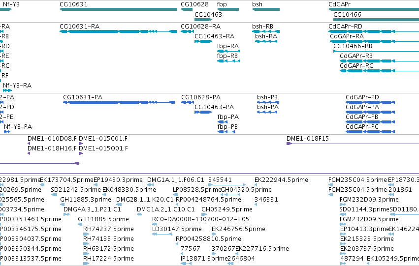
Task: Select the bsh-PB protein
Action: [268, 102]
